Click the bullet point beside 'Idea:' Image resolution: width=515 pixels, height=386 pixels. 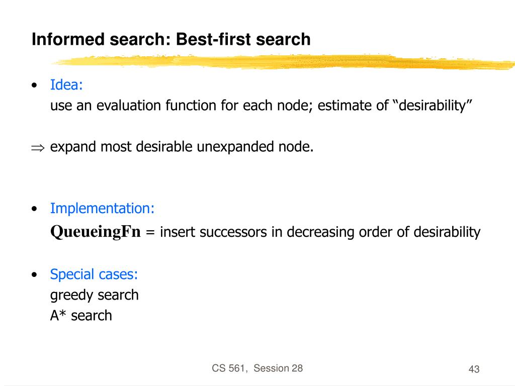coord(34,85)
